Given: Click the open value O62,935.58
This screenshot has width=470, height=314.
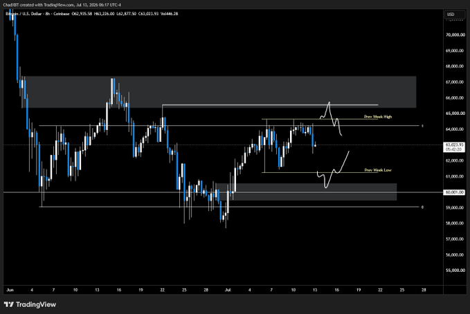Looking at the screenshot, I should (82, 14).
